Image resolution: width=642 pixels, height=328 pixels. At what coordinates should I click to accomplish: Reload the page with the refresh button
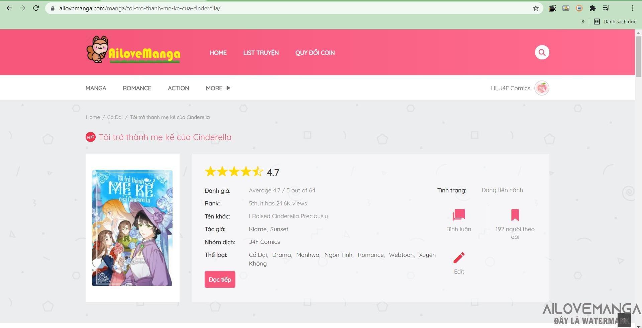tap(36, 8)
